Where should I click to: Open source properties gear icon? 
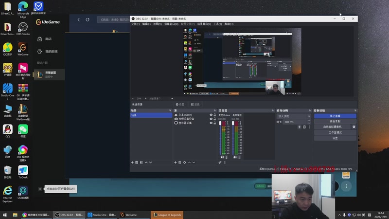[x=185, y=163]
